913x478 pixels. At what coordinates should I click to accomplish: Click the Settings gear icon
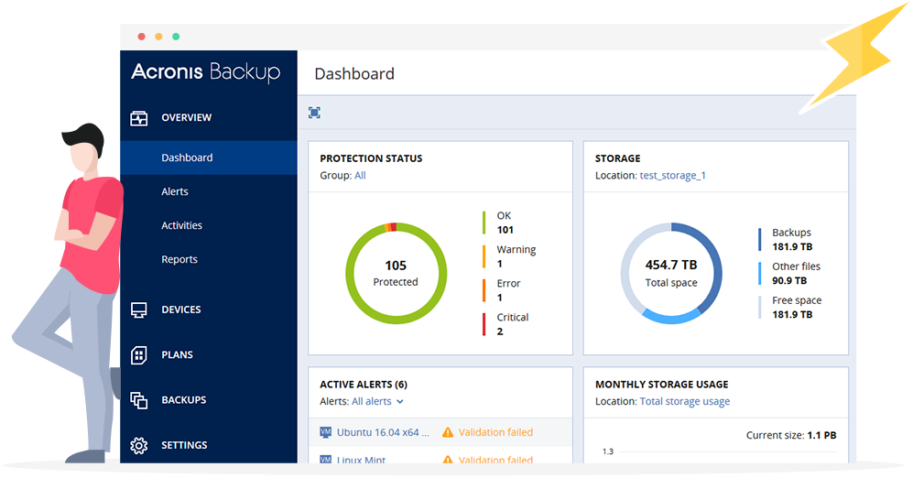coord(139,445)
